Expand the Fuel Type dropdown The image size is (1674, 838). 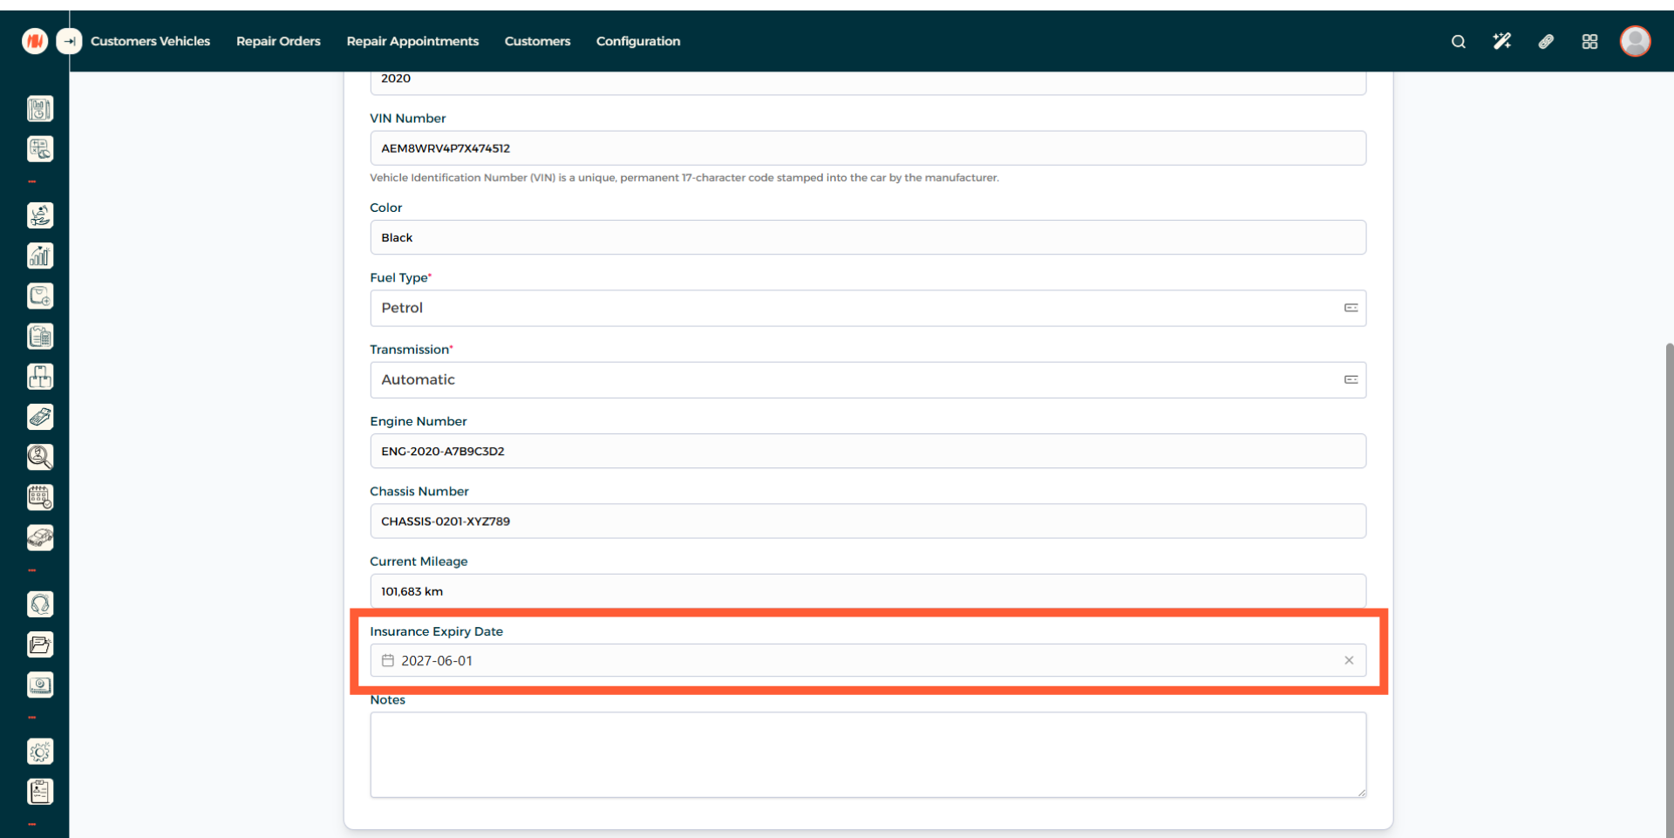(868, 308)
